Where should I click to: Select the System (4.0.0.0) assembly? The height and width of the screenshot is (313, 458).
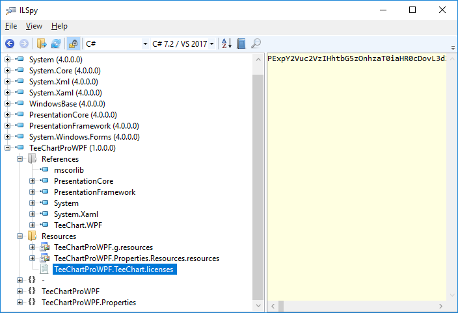click(55, 60)
